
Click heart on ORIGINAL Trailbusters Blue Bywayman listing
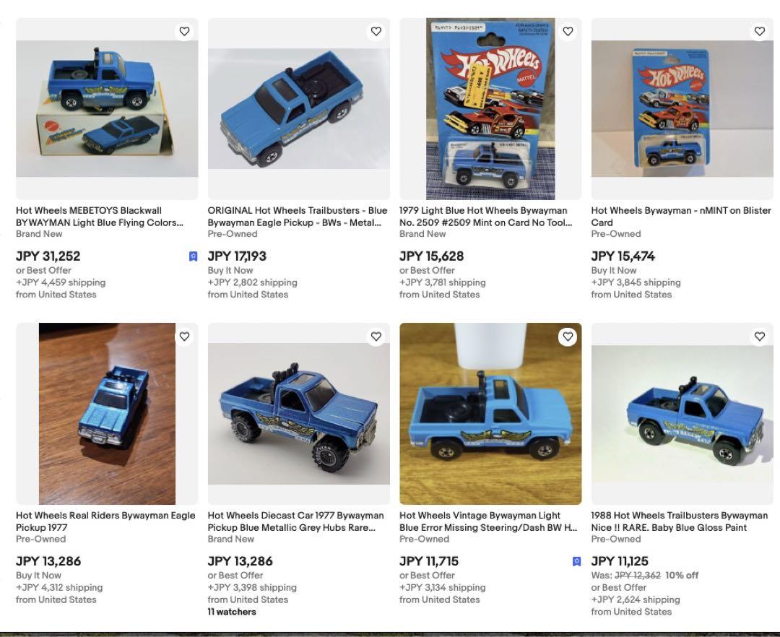click(376, 31)
